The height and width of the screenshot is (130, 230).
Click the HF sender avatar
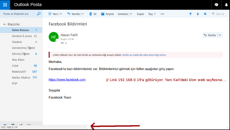tap(54, 37)
